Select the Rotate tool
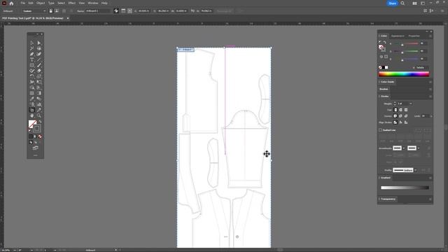The width and height of the screenshot is (448, 252). [x=32, y=76]
